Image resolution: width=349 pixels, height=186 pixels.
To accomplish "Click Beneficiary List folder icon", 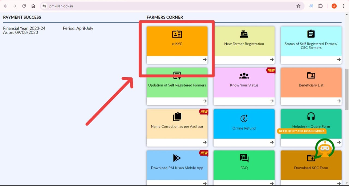I will tap(311, 75).
